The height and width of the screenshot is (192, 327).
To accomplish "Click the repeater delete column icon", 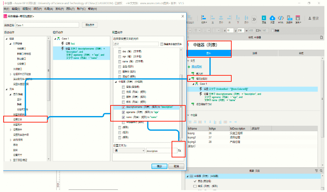I will coord(225,122).
